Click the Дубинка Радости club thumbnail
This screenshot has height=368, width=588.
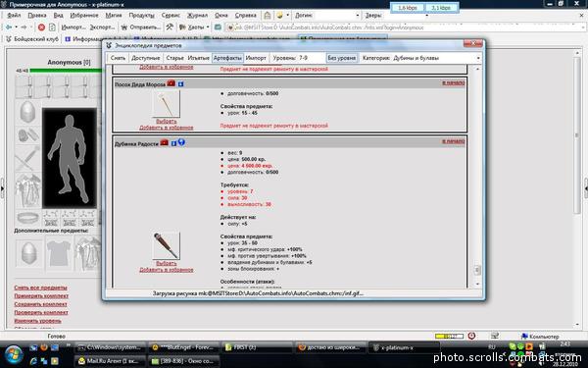pos(167,245)
